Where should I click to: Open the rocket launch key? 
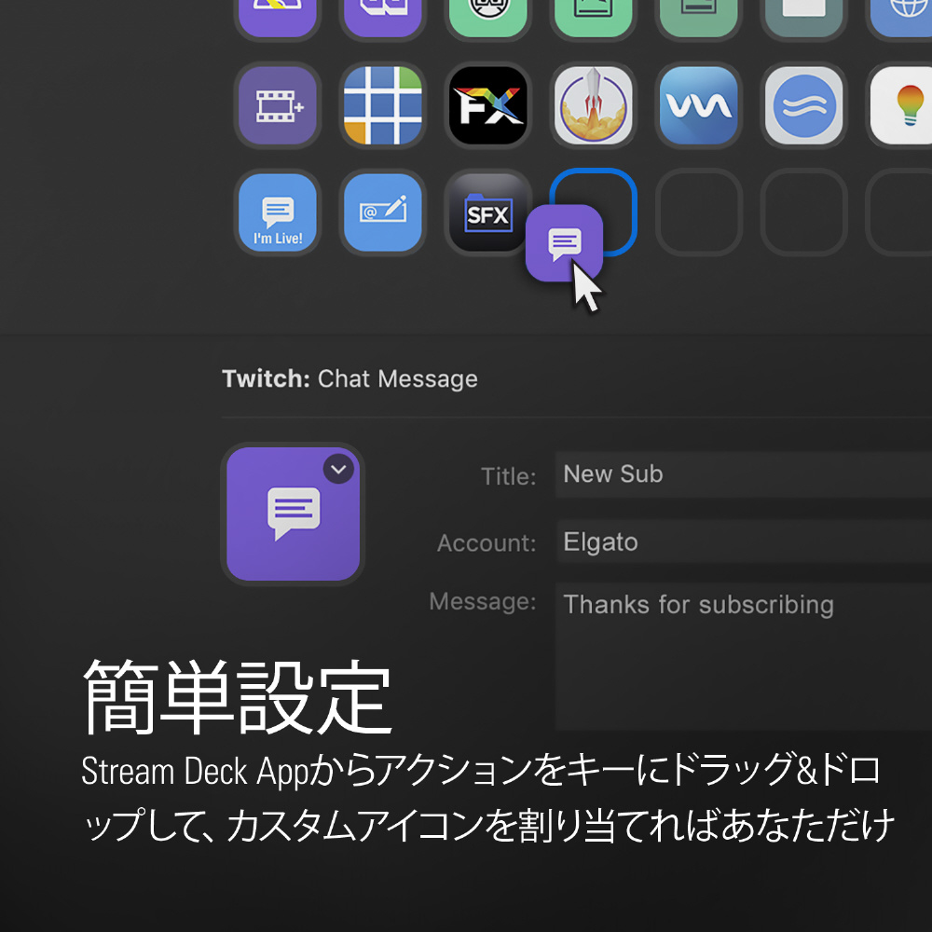594,105
